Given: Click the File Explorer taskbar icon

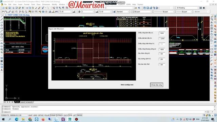Looking at the screenshot, I should pyautogui.click(x=23, y=119).
